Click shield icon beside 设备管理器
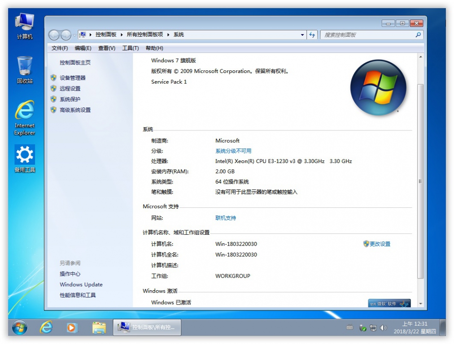Viewport: 454px width, 344px height. click(53, 78)
